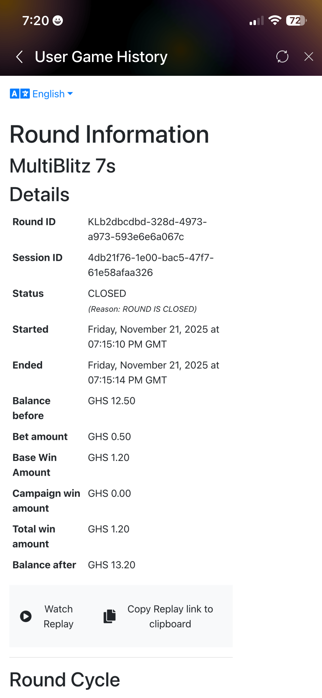Open the English language dropdown
The width and height of the screenshot is (322, 698).
pyautogui.click(x=48, y=94)
